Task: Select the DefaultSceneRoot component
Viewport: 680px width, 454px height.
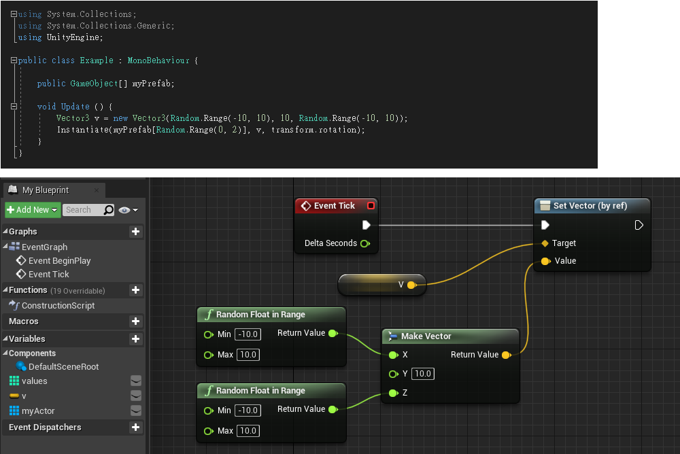Action: (x=63, y=367)
